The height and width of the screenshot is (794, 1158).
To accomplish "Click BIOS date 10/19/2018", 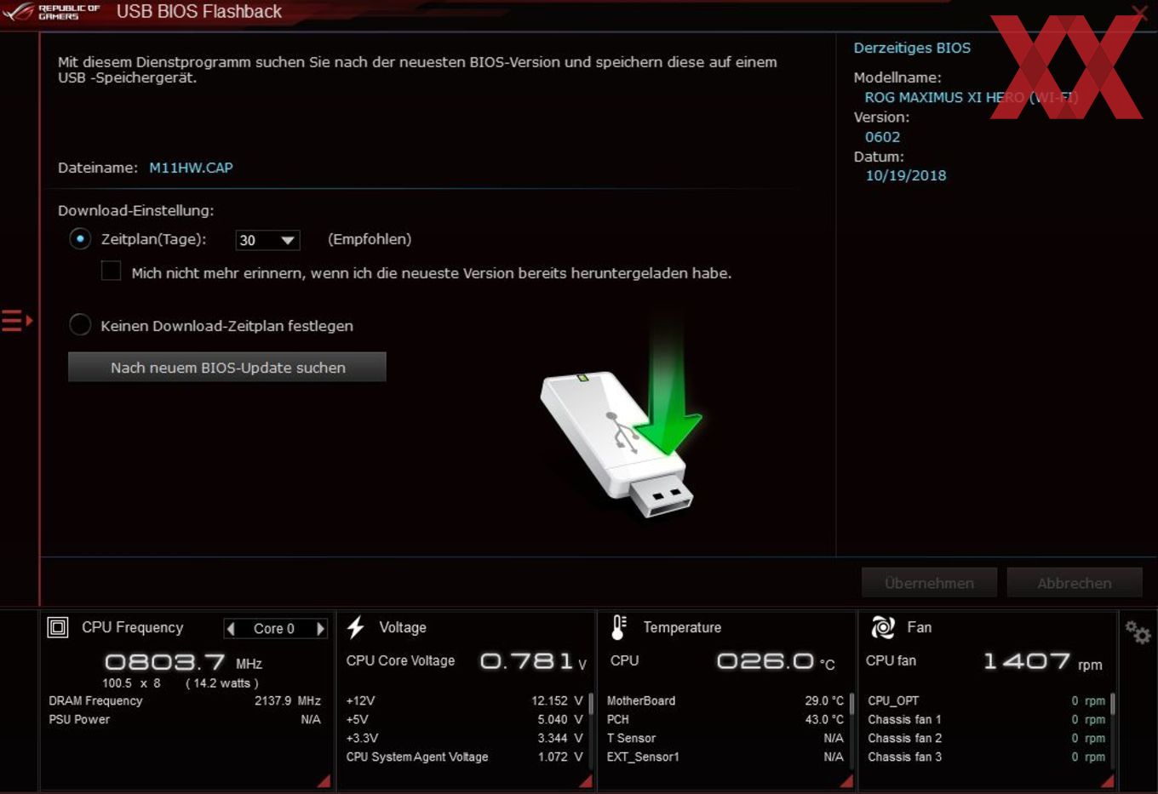I will click(x=906, y=175).
